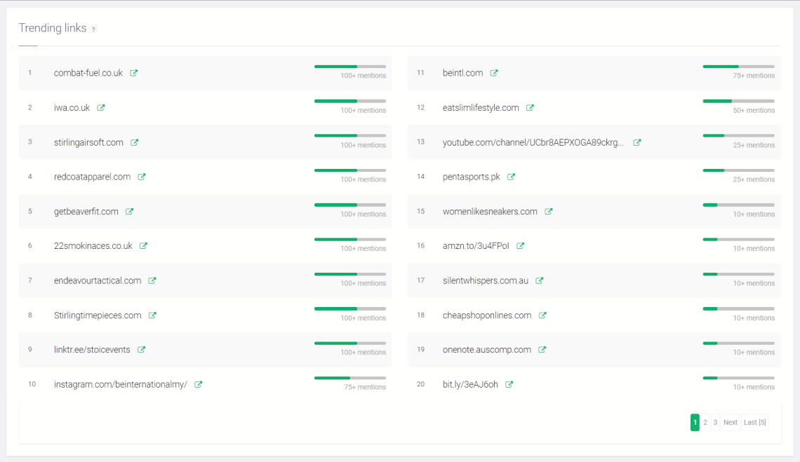Screen dimensions: 800x462
Task: Open external link icon beside combat-fuel.co.uk
Action: 134,73
